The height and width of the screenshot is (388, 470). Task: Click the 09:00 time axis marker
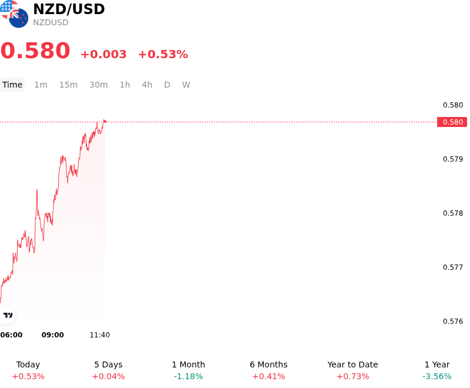pyautogui.click(x=53, y=335)
